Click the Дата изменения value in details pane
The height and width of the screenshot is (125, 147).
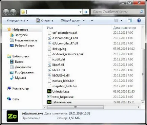[x=80, y=113]
